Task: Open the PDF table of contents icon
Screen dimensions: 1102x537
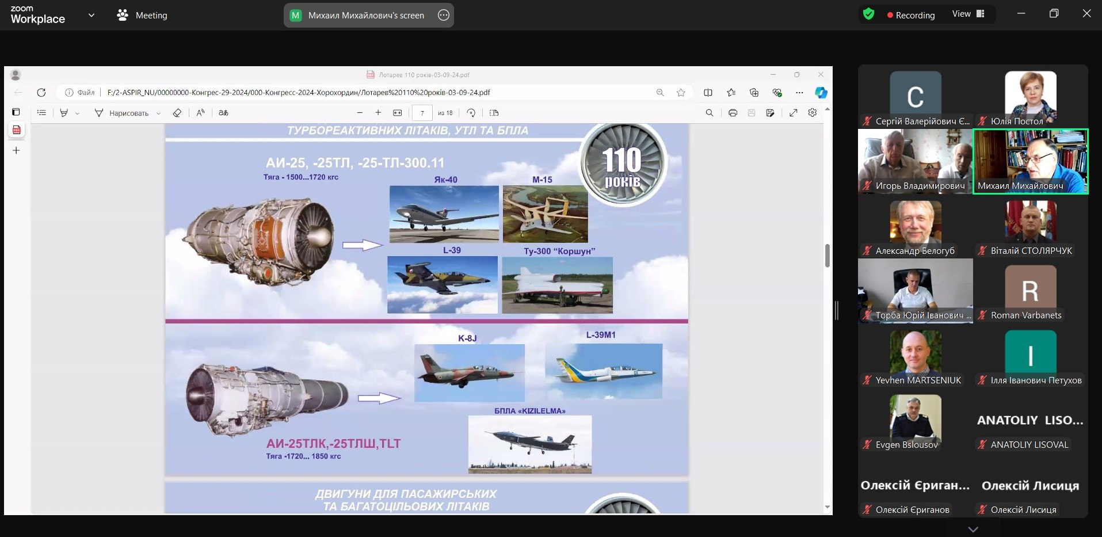Action: click(x=41, y=113)
